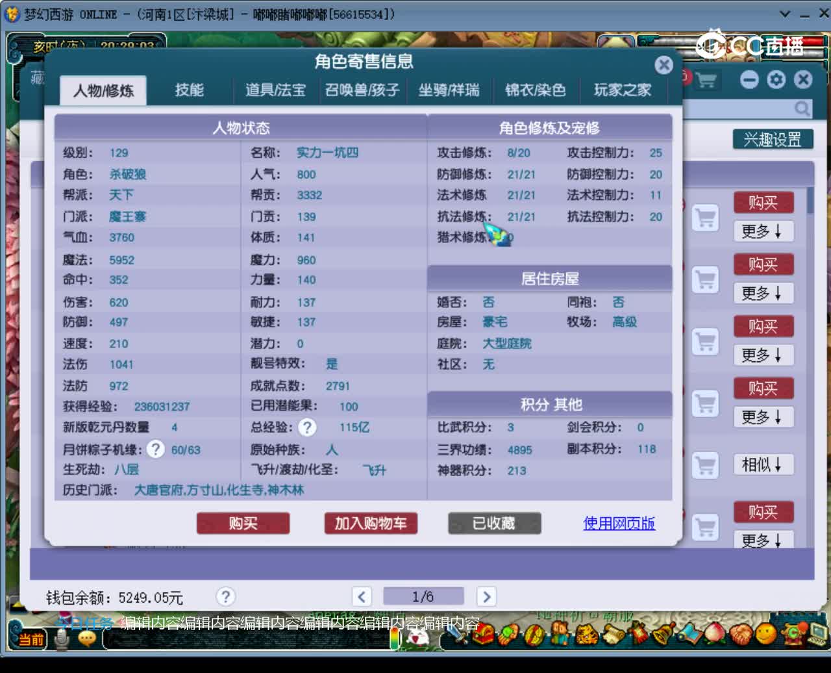Click the 梦幻西游 app icon in the title bar
The width and height of the screenshot is (831, 673).
coord(12,14)
